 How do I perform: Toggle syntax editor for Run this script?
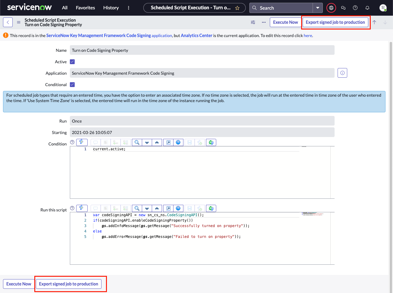pos(82,208)
